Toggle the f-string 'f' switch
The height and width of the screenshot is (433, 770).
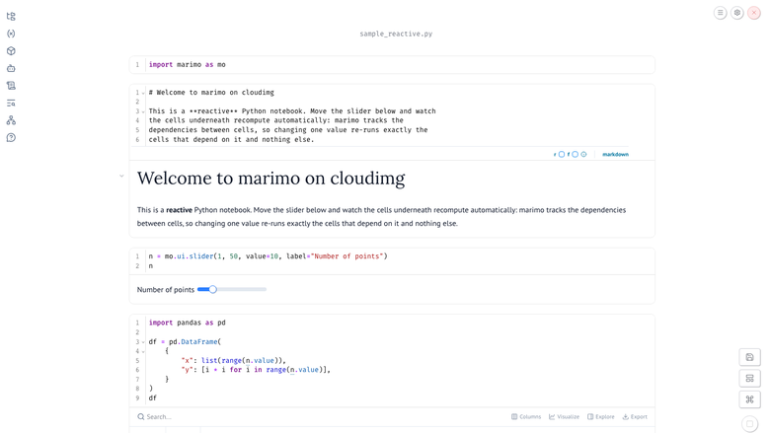575,155
